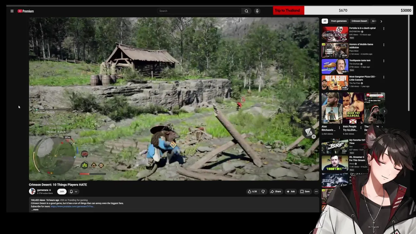The height and width of the screenshot is (234, 416).
Task: Click the Trip to Thailand goal label
Action: click(x=287, y=10)
